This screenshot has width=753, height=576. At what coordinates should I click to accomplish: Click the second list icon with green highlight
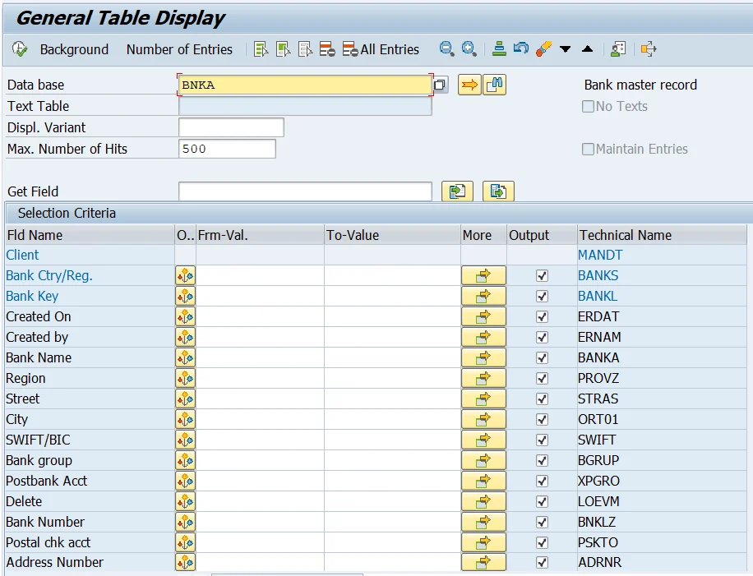click(283, 49)
